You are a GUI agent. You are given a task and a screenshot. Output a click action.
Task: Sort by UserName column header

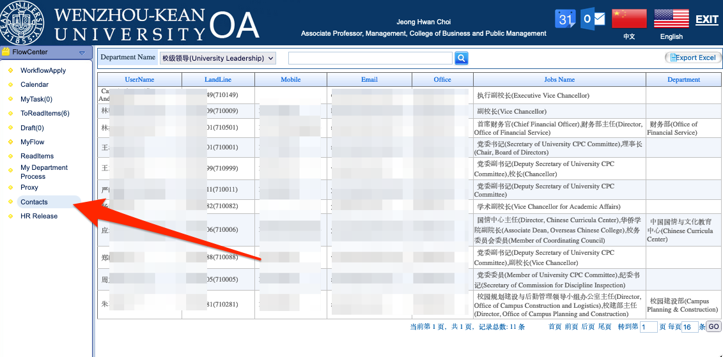pos(139,80)
